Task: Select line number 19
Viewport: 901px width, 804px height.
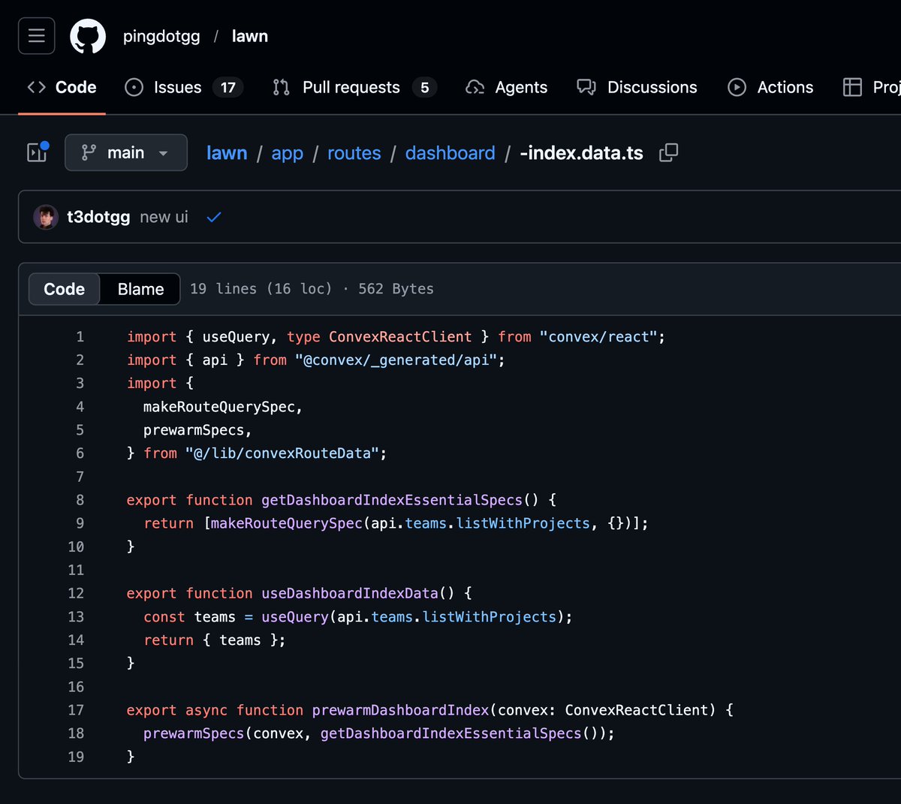Action: click(x=76, y=757)
